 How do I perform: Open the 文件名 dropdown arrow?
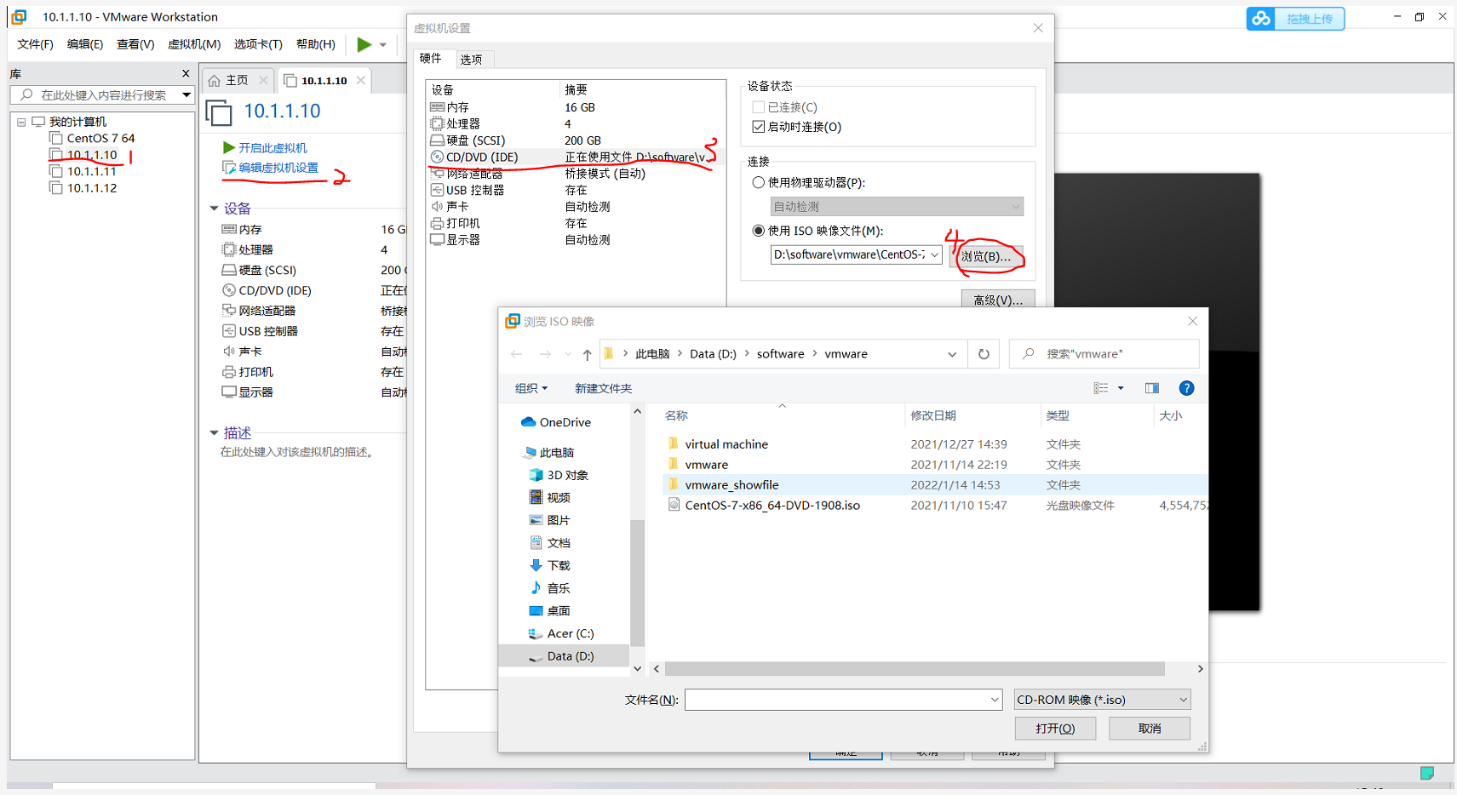pos(995,700)
